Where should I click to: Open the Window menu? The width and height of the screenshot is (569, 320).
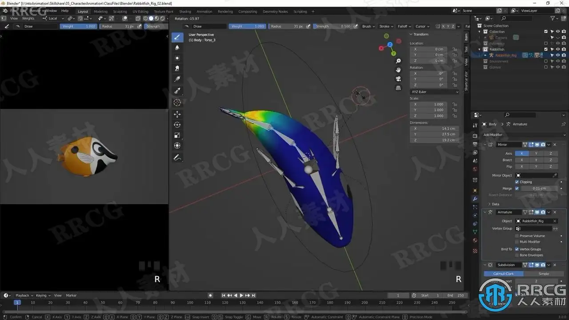(x=51, y=11)
